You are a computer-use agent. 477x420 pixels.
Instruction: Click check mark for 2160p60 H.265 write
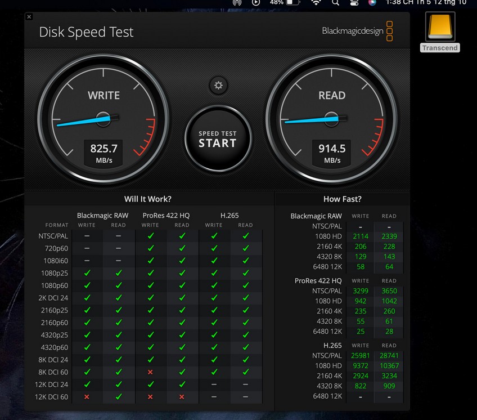coord(214,322)
